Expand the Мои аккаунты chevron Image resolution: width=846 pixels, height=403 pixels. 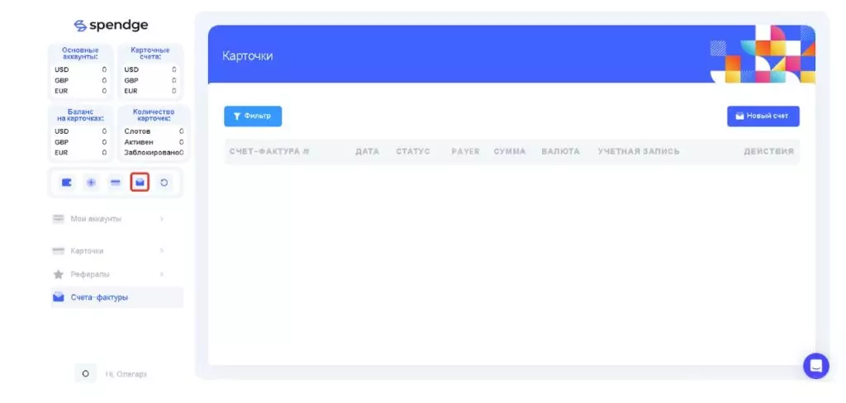tap(161, 219)
